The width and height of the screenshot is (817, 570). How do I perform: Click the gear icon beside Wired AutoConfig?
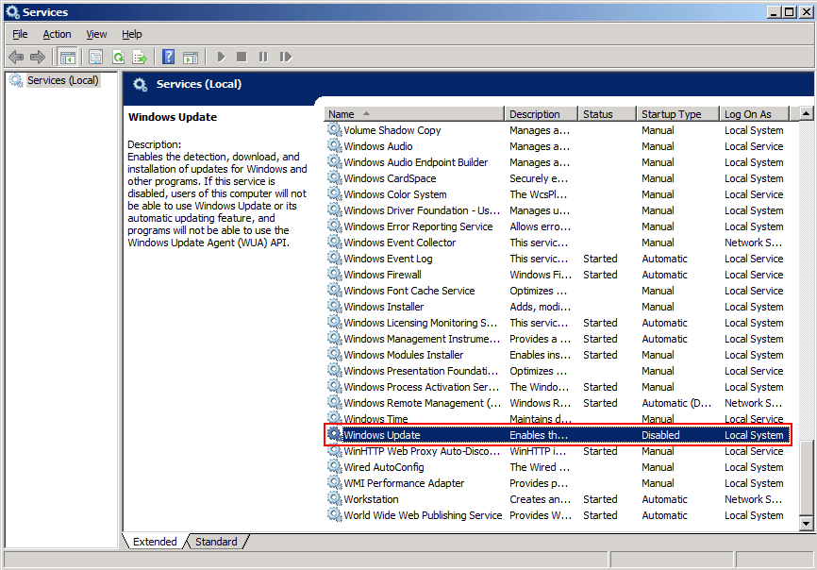click(334, 466)
